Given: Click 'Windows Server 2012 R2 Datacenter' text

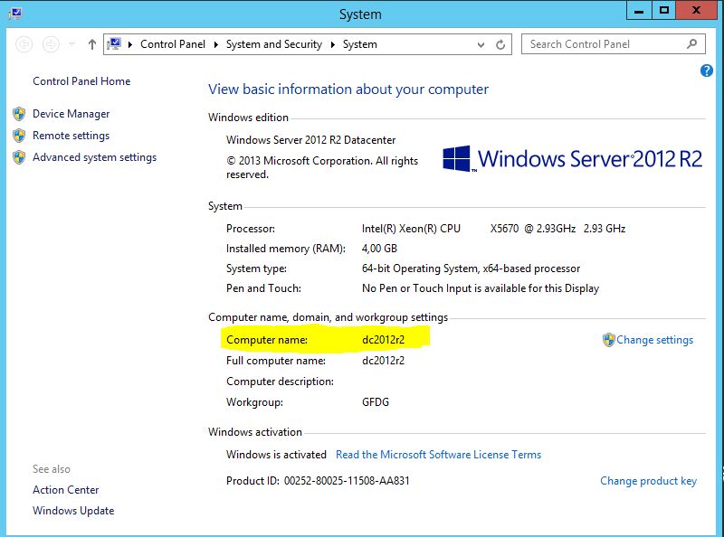Looking at the screenshot, I should pyautogui.click(x=310, y=140).
